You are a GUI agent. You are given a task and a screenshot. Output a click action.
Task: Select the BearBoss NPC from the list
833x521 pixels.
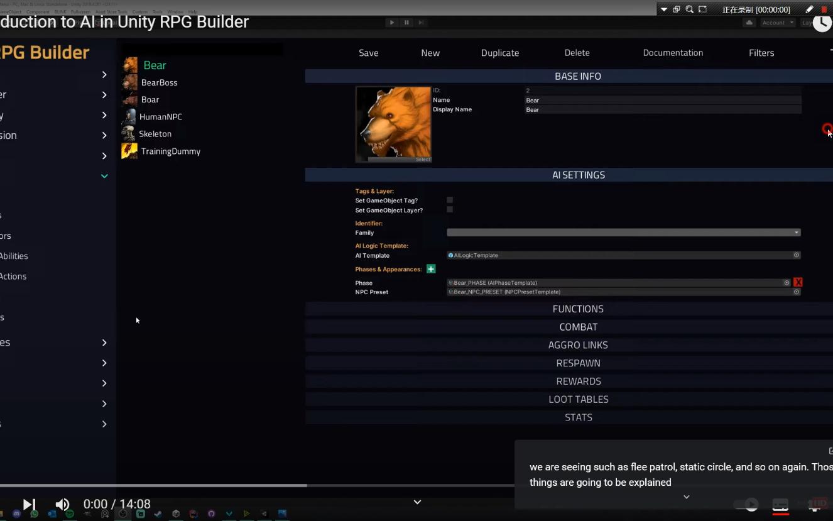[x=160, y=82]
